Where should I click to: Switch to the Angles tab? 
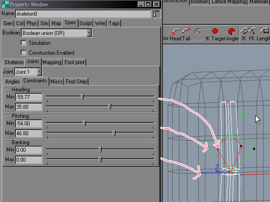pyautogui.click(x=13, y=82)
